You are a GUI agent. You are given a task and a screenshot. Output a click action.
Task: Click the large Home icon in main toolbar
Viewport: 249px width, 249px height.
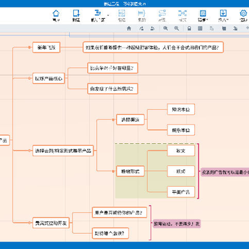click(x=56, y=13)
